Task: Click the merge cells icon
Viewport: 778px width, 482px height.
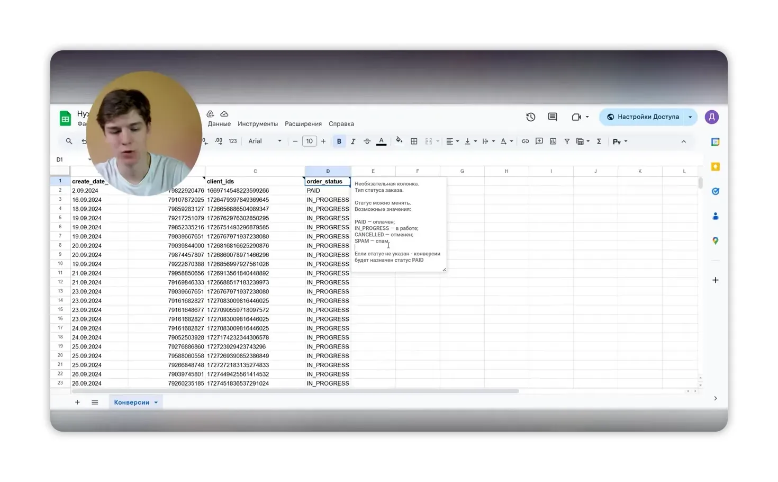Action: point(429,141)
